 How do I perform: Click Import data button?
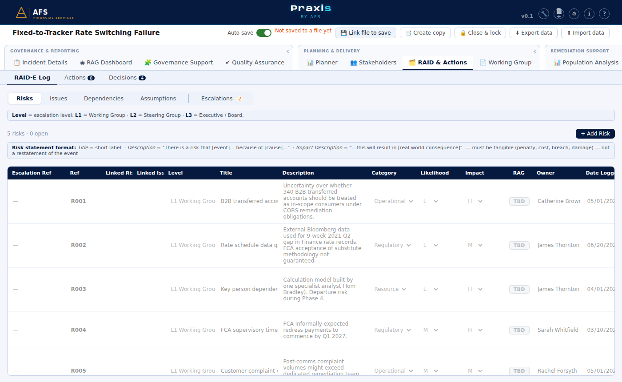[x=585, y=33]
